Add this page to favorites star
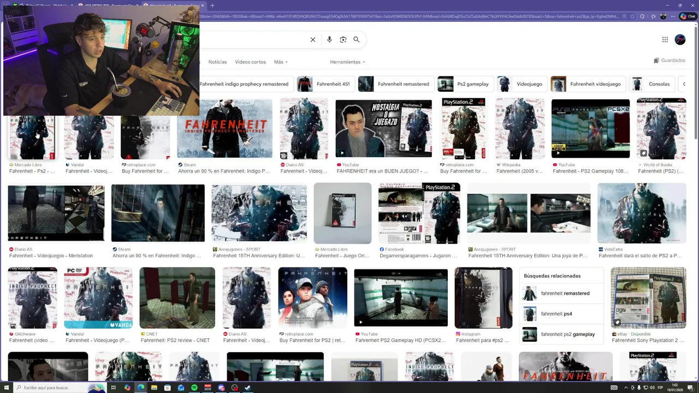This screenshot has width=699, height=393. (x=632, y=16)
